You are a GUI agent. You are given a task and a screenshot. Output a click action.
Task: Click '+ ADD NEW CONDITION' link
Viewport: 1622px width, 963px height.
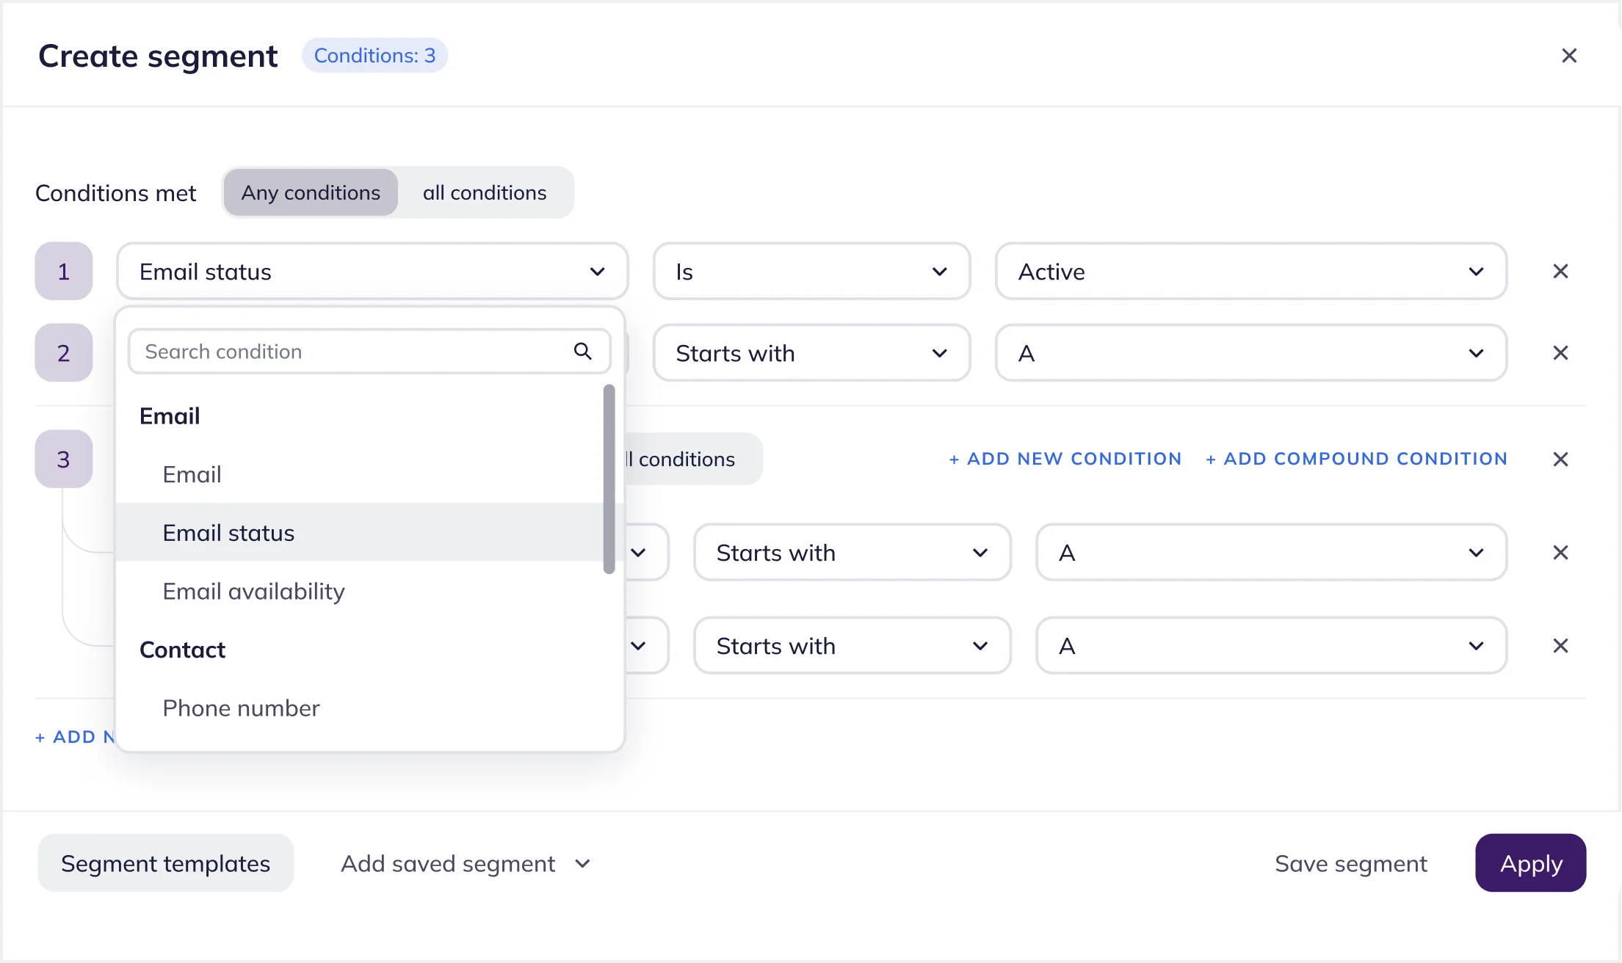click(x=1065, y=459)
